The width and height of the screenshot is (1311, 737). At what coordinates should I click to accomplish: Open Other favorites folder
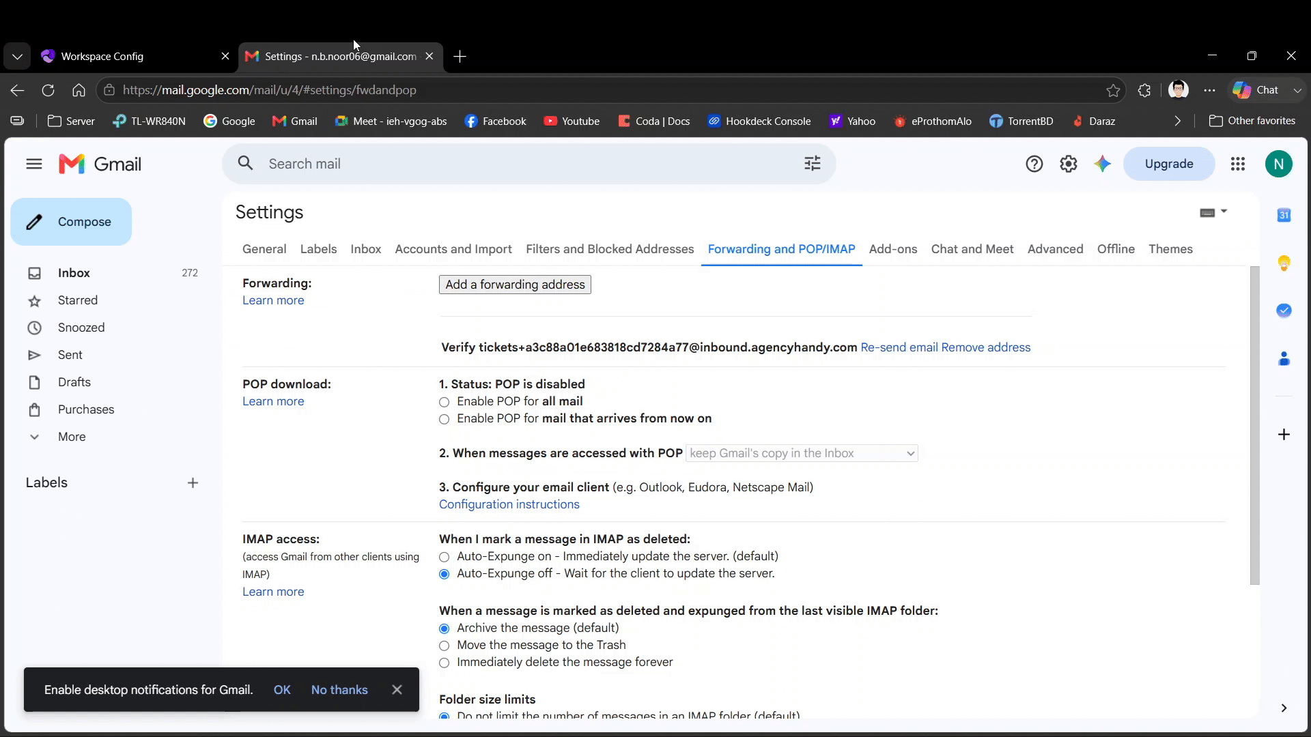pos(1252,121)
